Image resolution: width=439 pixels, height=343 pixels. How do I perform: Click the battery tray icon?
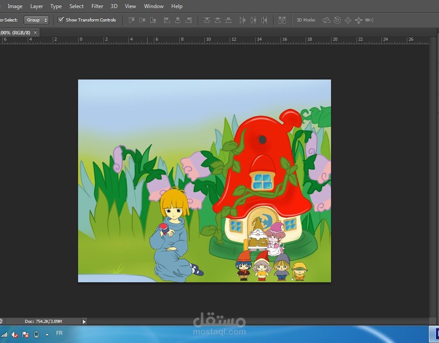[x=36, y=335]
